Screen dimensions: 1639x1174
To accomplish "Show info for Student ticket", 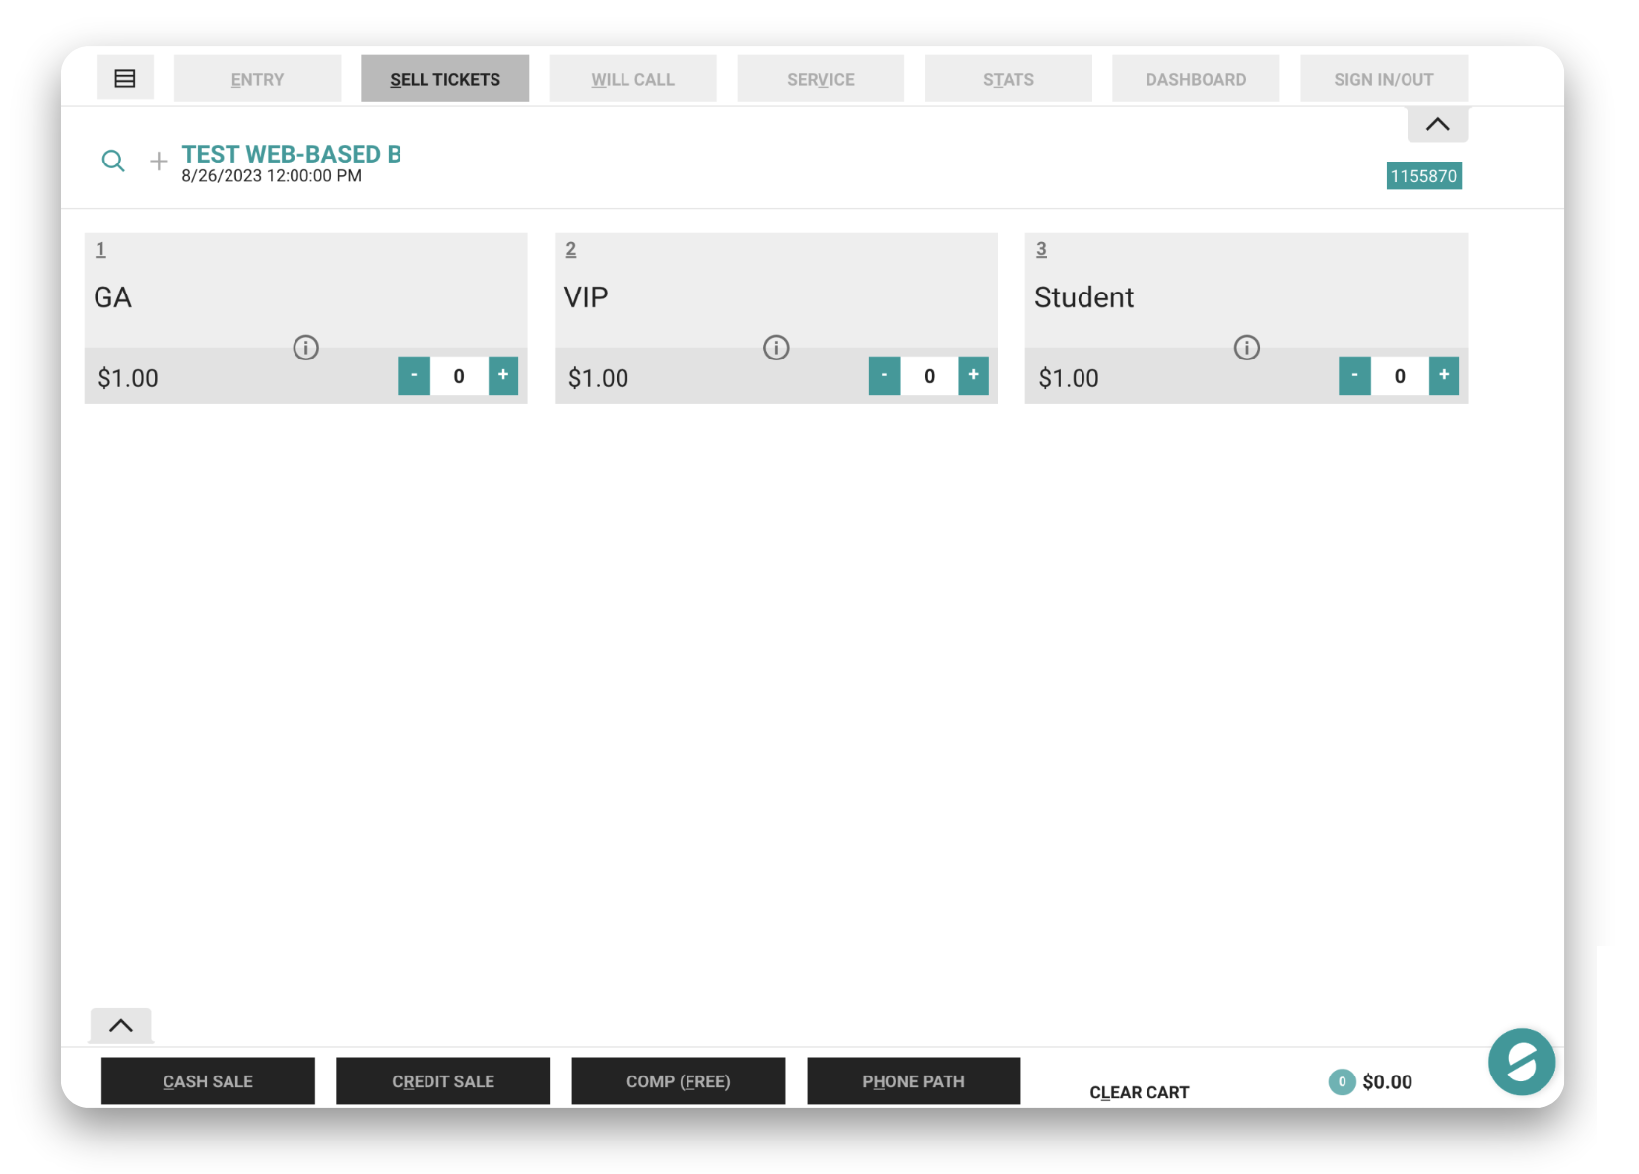I will [1247, 348].
